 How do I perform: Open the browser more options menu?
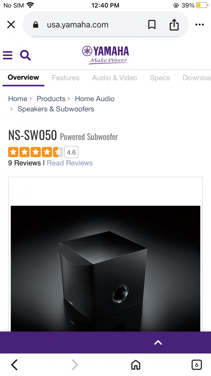click(x=199, y=24)
